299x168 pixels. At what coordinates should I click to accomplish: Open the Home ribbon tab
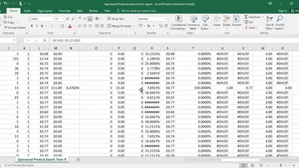[x=14, y=11]
